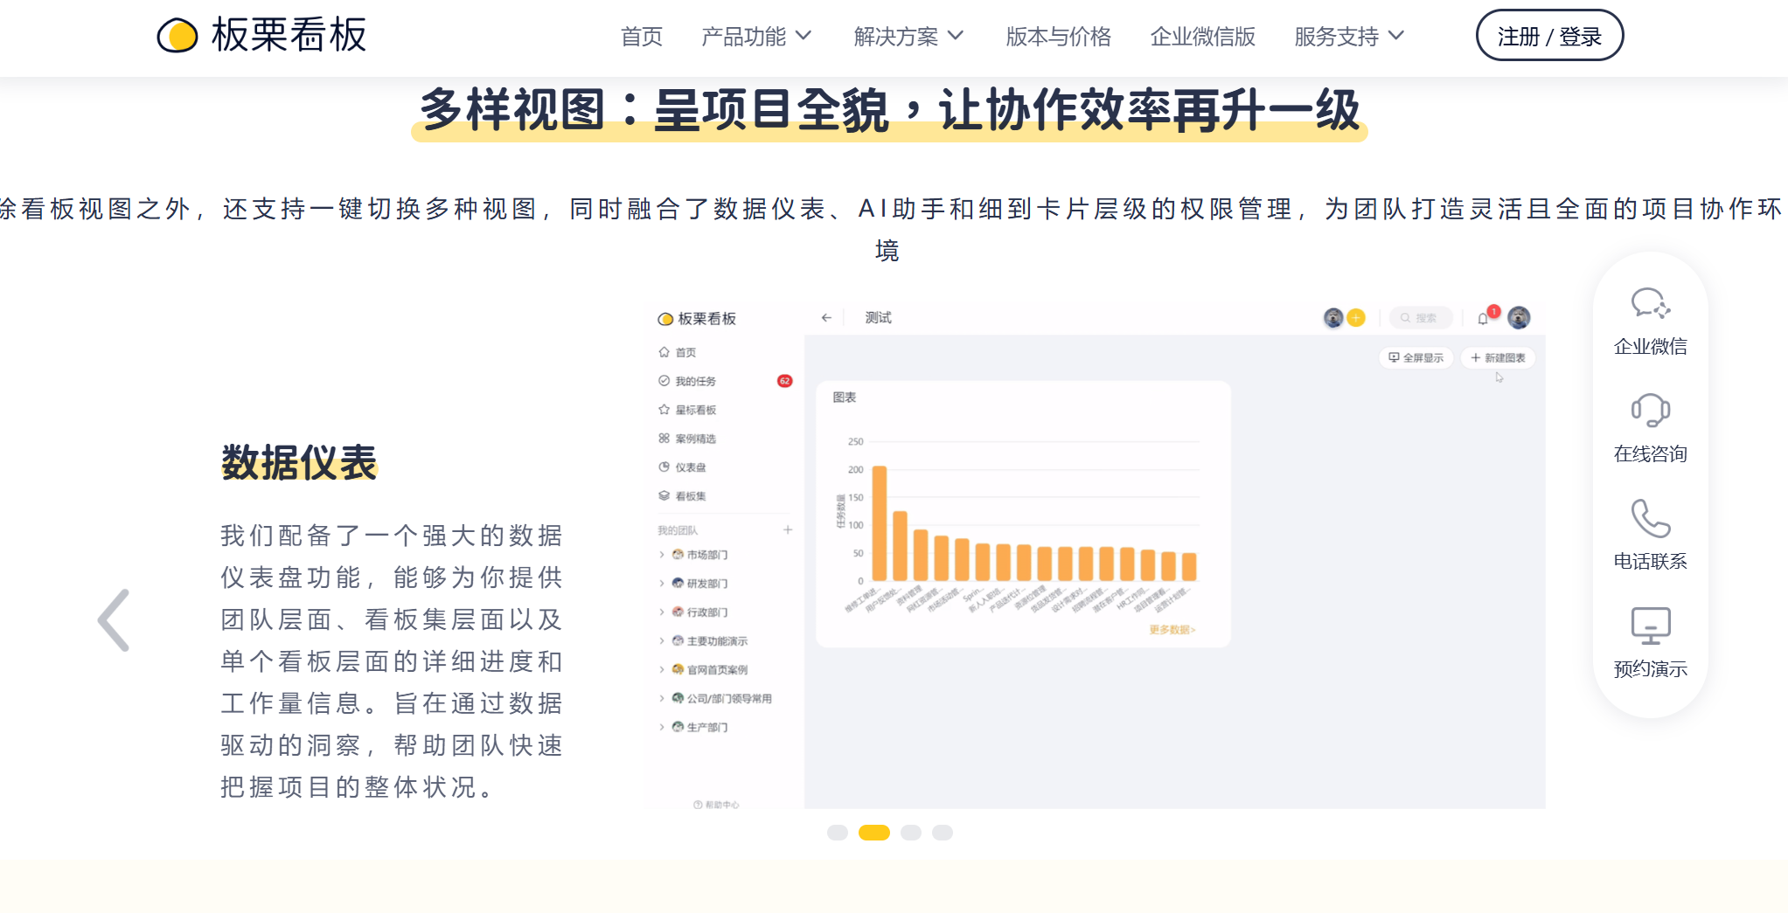The image size is (1788, 913).
Task: Click the 全屏显示 button in the demo
Action: click(x=1416, y=358)
